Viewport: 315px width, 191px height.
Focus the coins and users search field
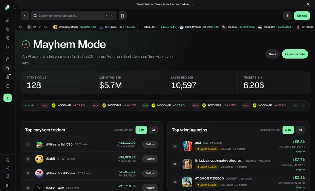coord(73,16)
